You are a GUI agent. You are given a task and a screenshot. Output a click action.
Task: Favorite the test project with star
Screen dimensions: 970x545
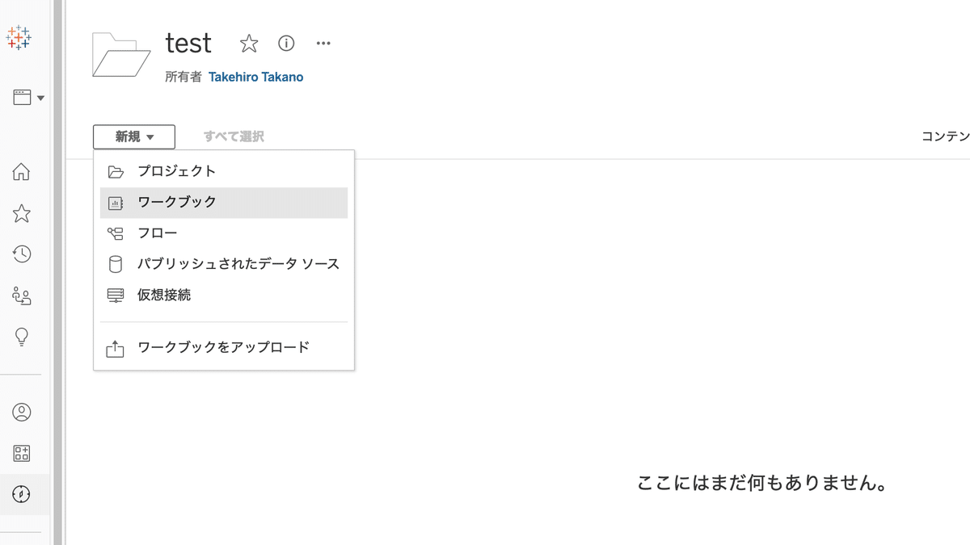tap(249, 44)
